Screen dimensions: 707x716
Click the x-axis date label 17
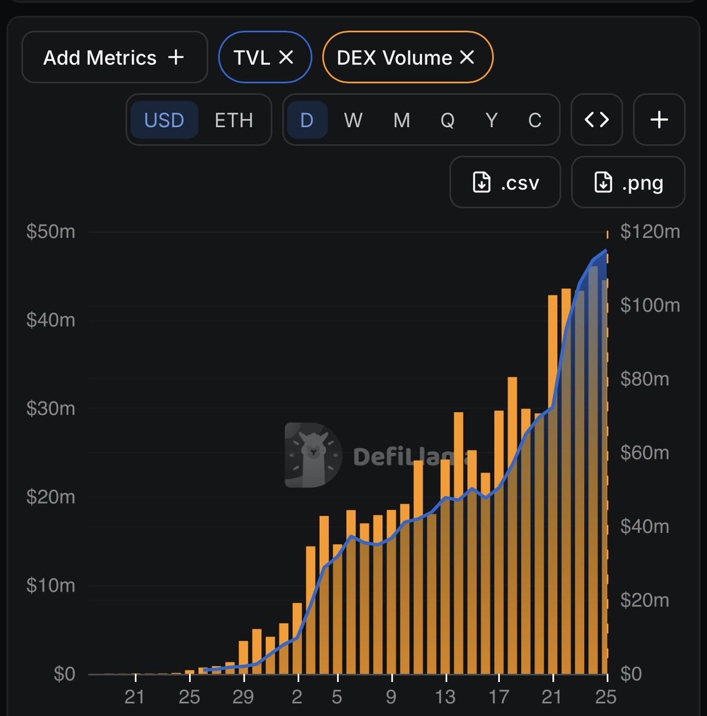click(499, 696)
